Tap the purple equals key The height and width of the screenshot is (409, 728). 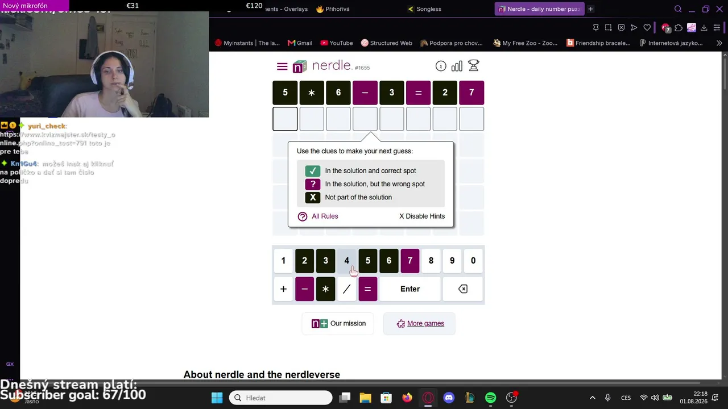tap(367, 289)
